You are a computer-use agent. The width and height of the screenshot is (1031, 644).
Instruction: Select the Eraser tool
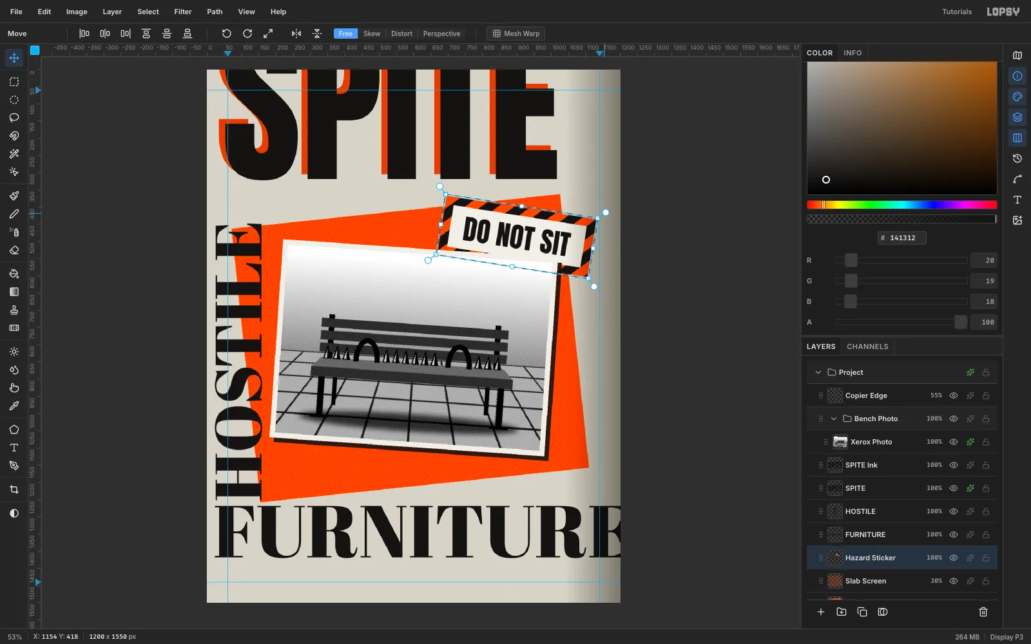pyautogui.click(x=14, y=250)
